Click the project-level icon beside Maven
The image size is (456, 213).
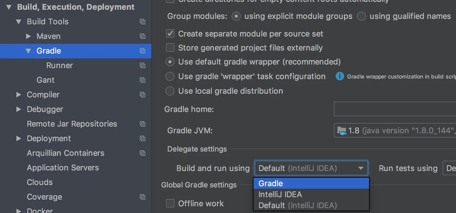[142, 36]
